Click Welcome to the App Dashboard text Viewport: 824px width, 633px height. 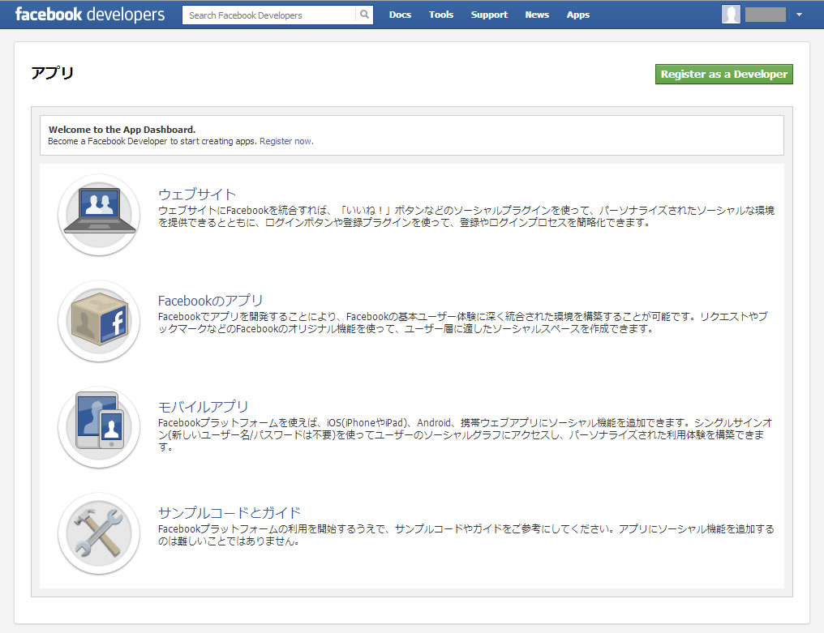pos(122,129)
